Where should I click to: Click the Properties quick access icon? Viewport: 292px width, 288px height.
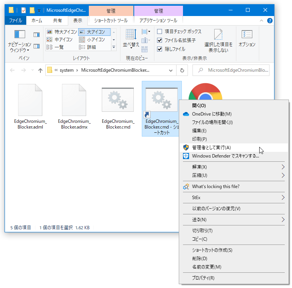pyautogui.click(x=24, y=10)
